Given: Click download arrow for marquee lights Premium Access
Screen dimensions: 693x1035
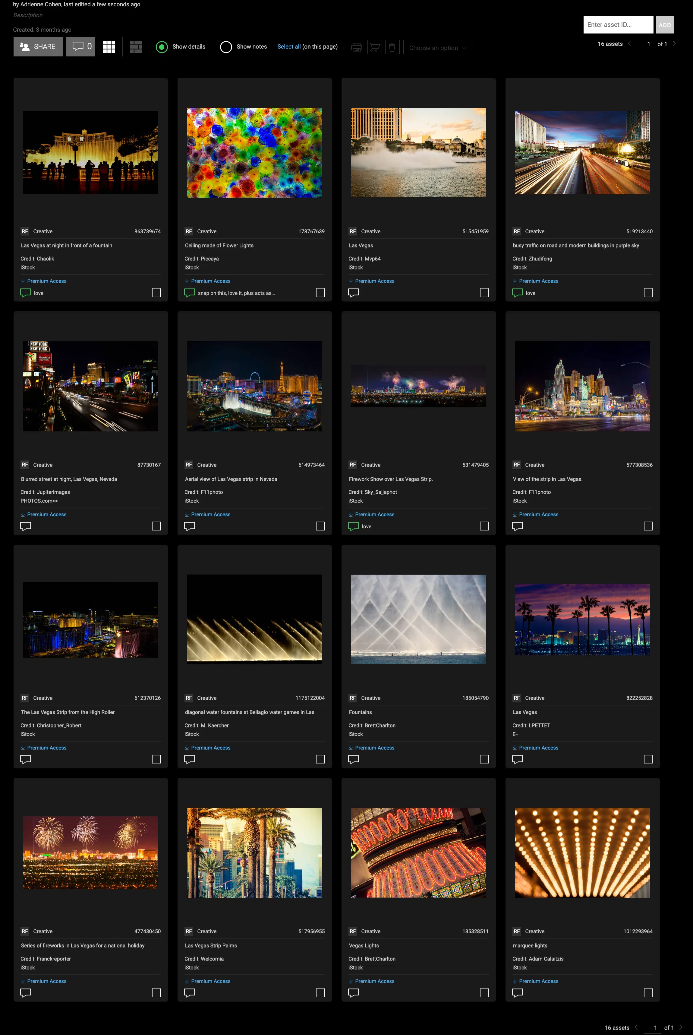Looking at the screenshot, I should (x=515, y=981).
